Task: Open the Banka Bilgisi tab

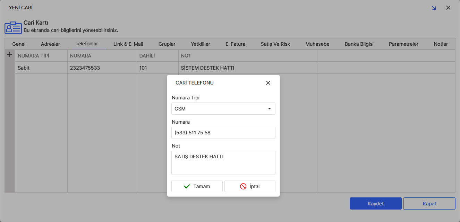Action: (x=359, y=44)
